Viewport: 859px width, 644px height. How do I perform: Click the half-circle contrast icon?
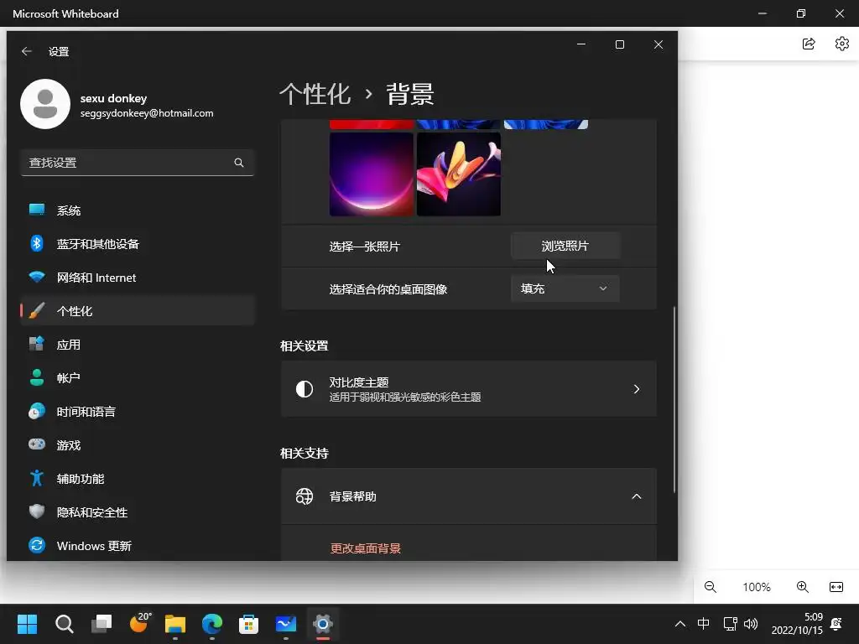tap(305, 389)
